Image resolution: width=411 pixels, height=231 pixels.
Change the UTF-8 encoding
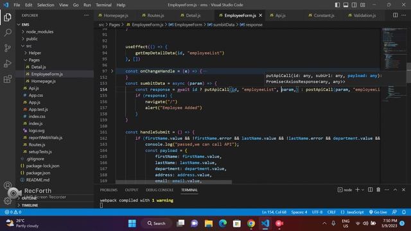tap(317, 212)
